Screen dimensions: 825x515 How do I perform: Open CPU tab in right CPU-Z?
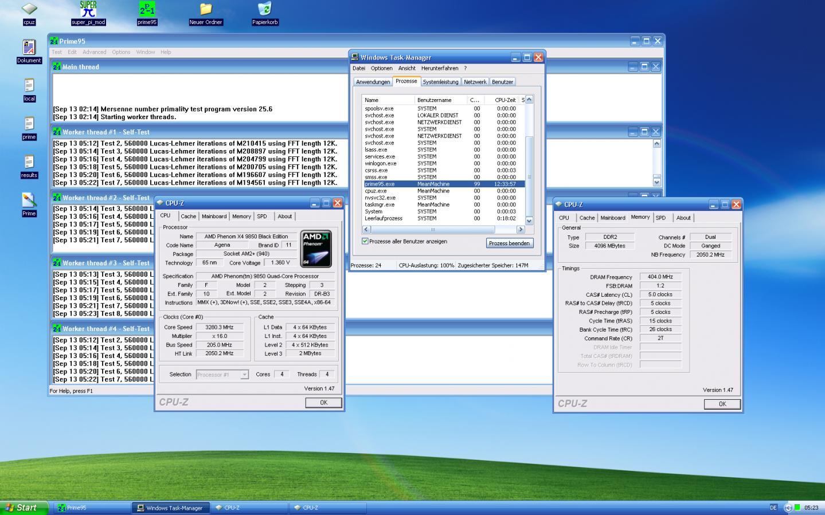click(564, 218)
